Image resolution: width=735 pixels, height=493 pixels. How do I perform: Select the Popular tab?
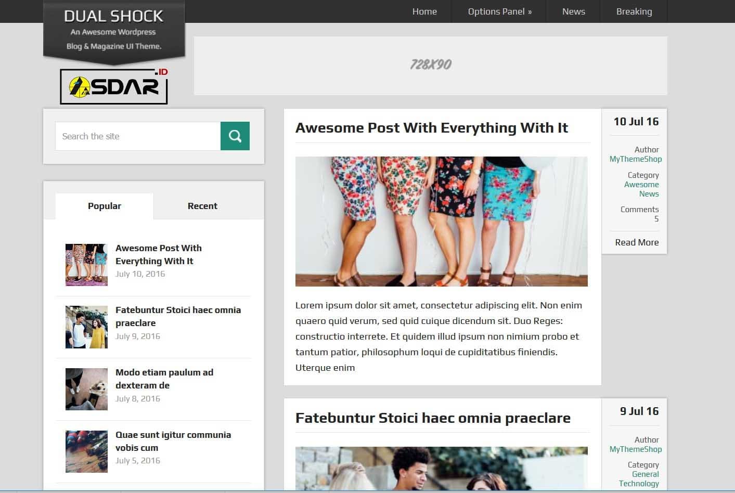105,206
